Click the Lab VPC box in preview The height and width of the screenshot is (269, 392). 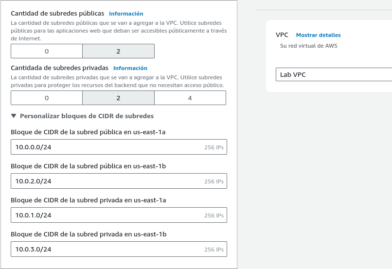click(334, 74)
